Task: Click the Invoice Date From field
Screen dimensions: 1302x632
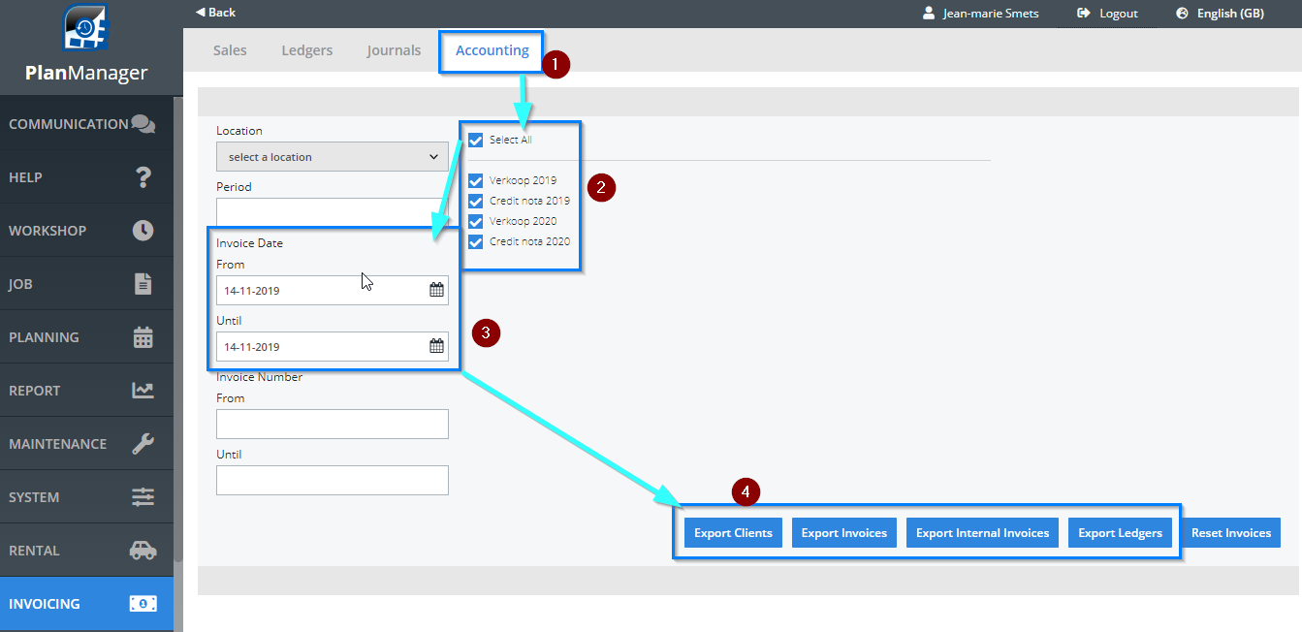Action: tap(333, 290)
